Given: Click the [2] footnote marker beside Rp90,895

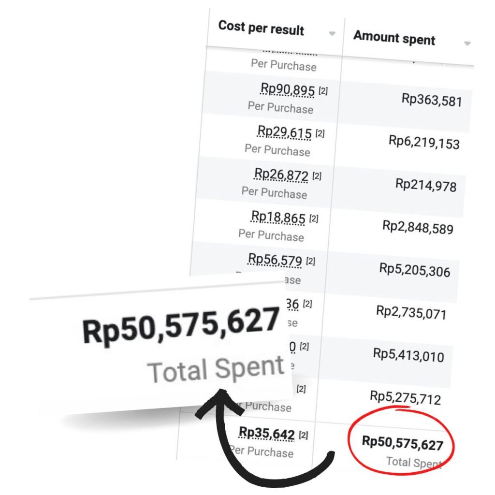Looking at the screenshot, I should [323, 91].
